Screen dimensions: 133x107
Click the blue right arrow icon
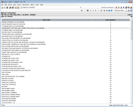point(109,10)
